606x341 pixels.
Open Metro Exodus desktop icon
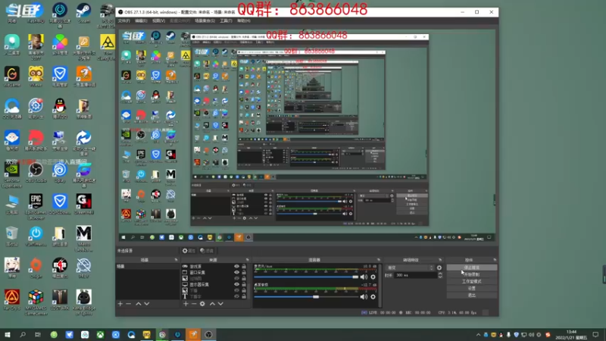pyautogui.click(x=83, y=238)
